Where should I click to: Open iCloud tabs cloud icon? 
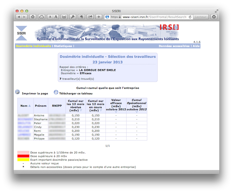tap(42, 17)
